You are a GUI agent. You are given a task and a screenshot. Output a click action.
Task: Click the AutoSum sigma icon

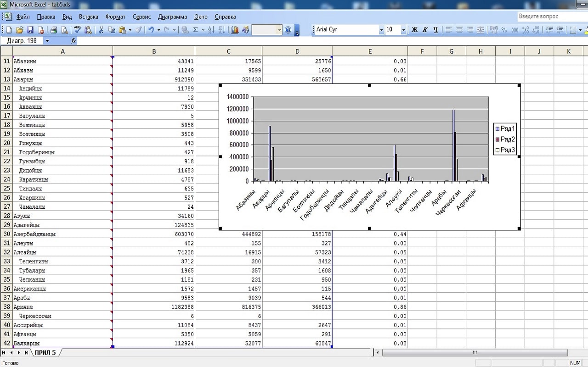click(196, 30)
